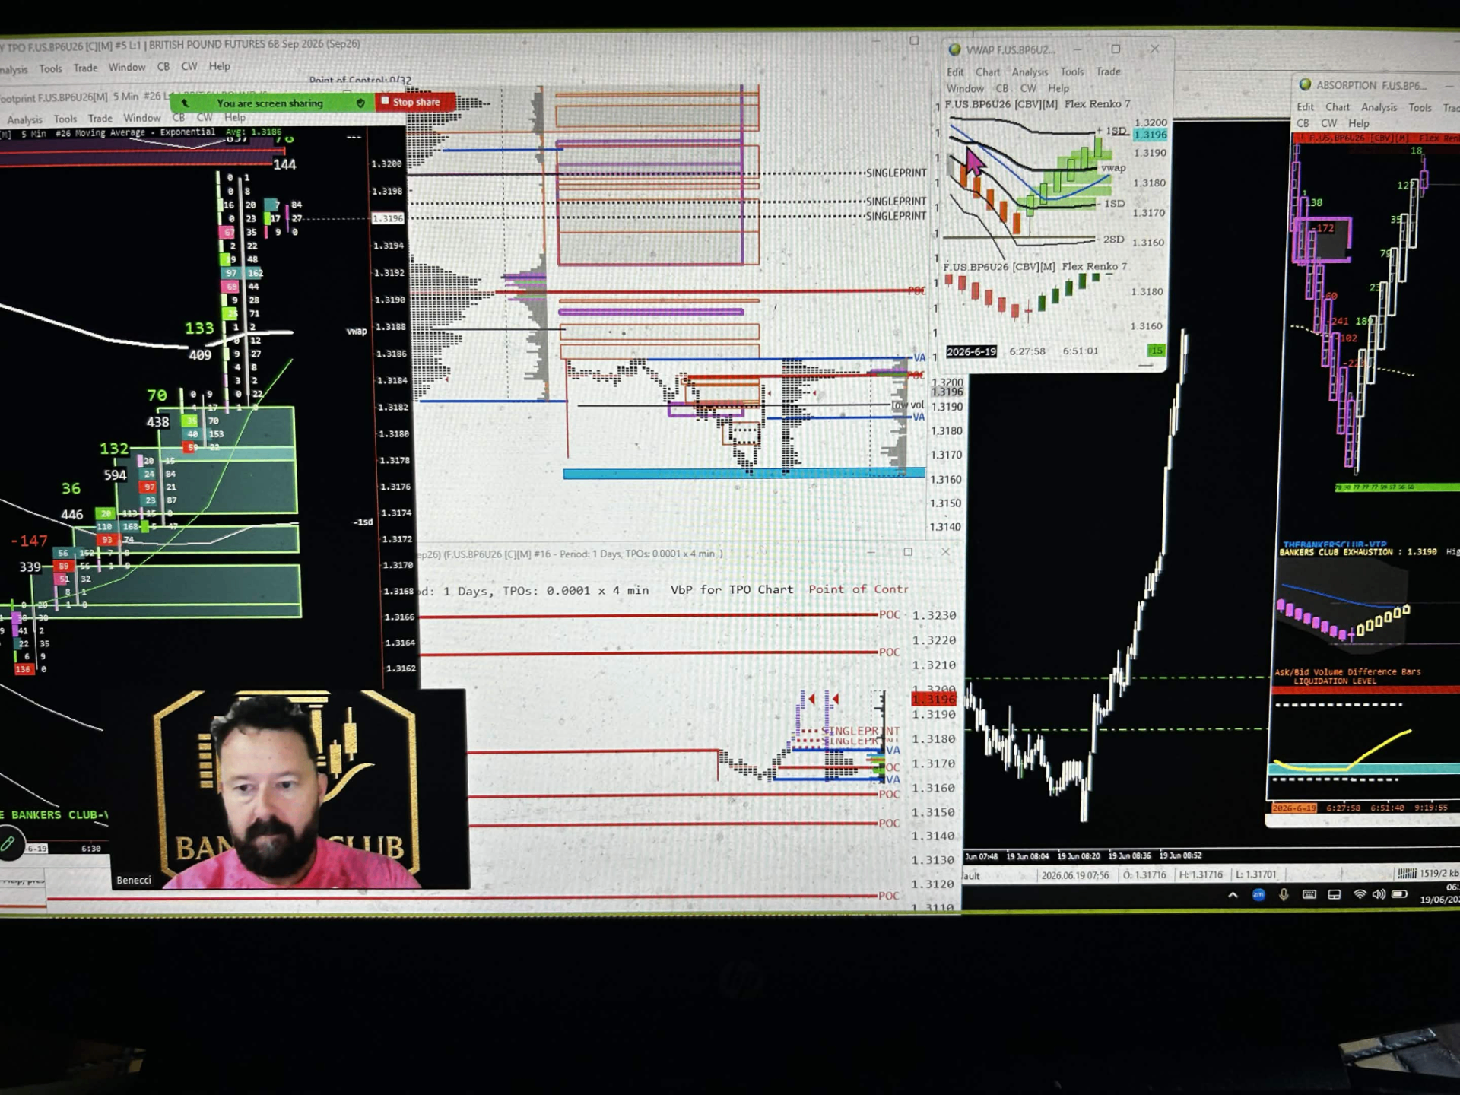Open the CW menu in the TPO window

point(189,66)
